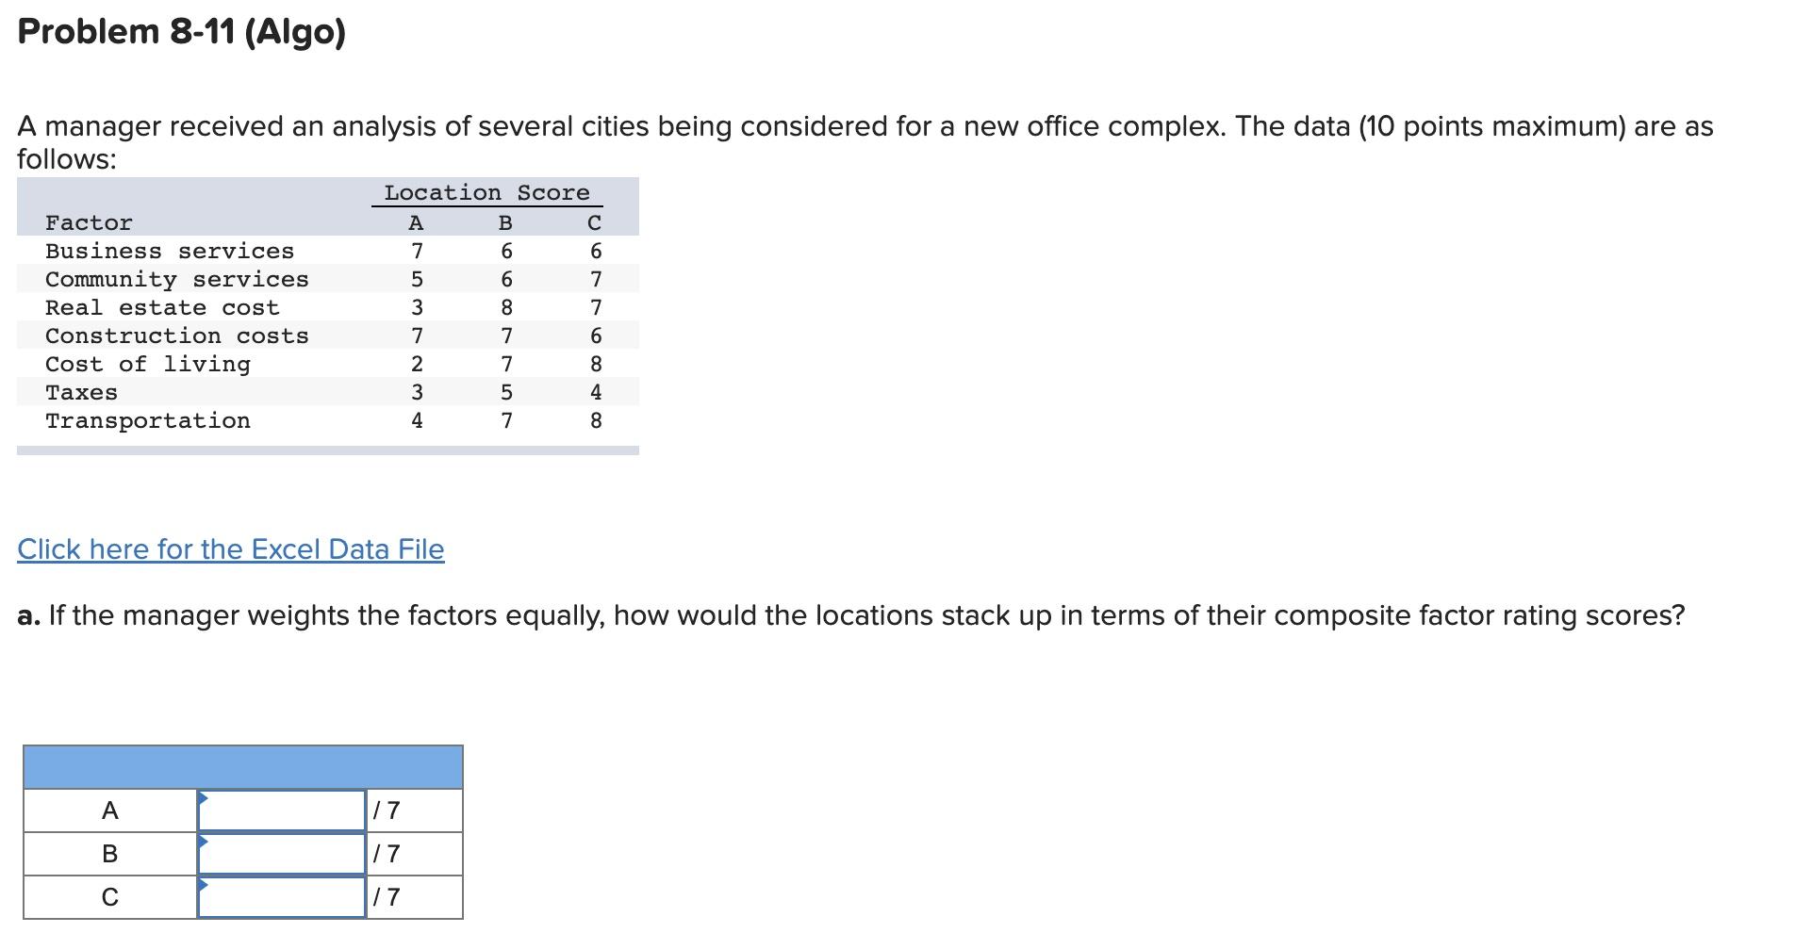This screenshot has height=933, width=1812.
Task: Click the Cost of living score for location B
Action: coord(506,364)
